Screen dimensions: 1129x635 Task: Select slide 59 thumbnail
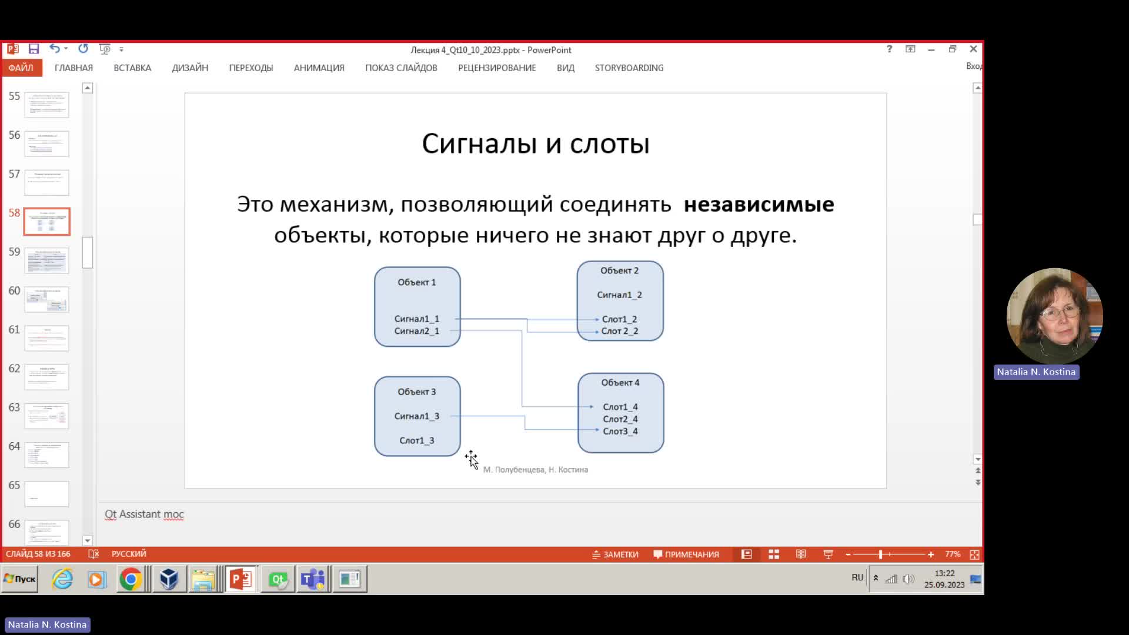46,260
